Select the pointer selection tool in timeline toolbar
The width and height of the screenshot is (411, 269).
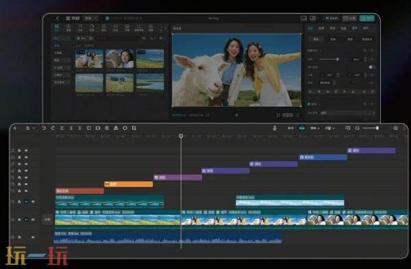[x=28, y=128]
